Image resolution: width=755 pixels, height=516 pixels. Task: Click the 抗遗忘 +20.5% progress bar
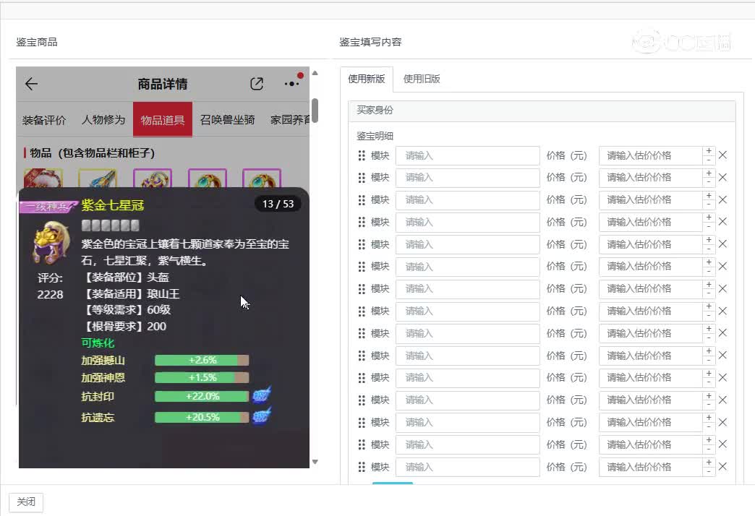202,417
